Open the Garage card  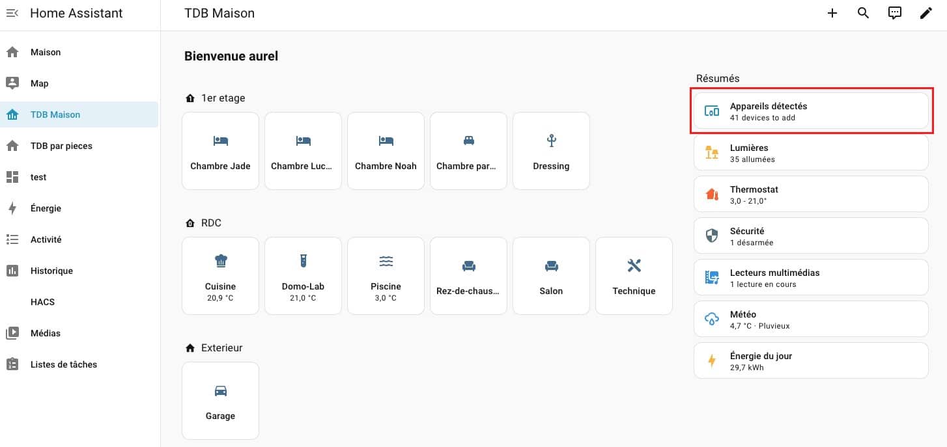tap(220, 401)
